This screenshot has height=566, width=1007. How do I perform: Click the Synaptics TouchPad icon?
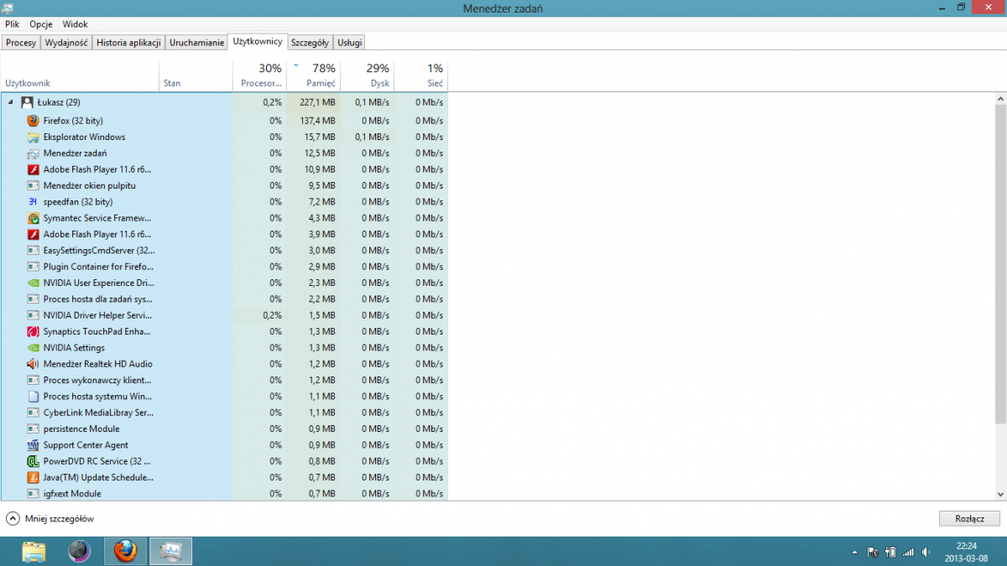(x=33, y=332)
